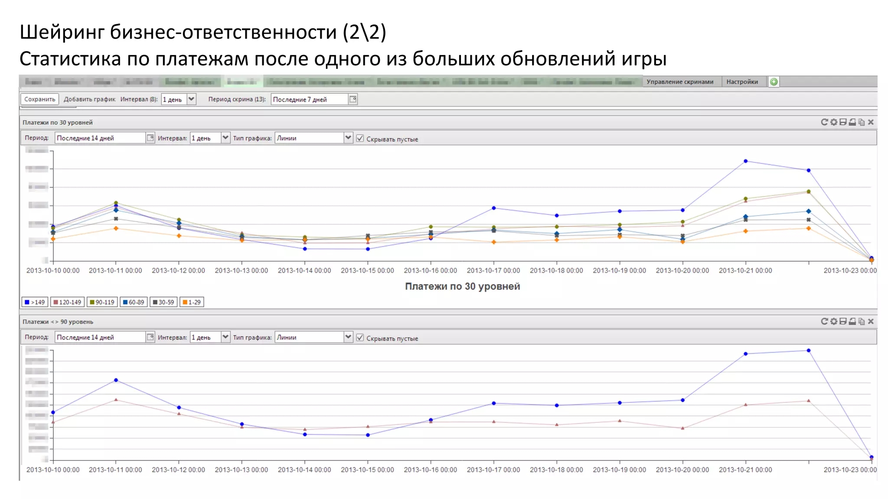This screenshot has height=499, width=888.
Task: Open calendar picker beside 'Период скрина' field
Action: (x=353, y=99)
